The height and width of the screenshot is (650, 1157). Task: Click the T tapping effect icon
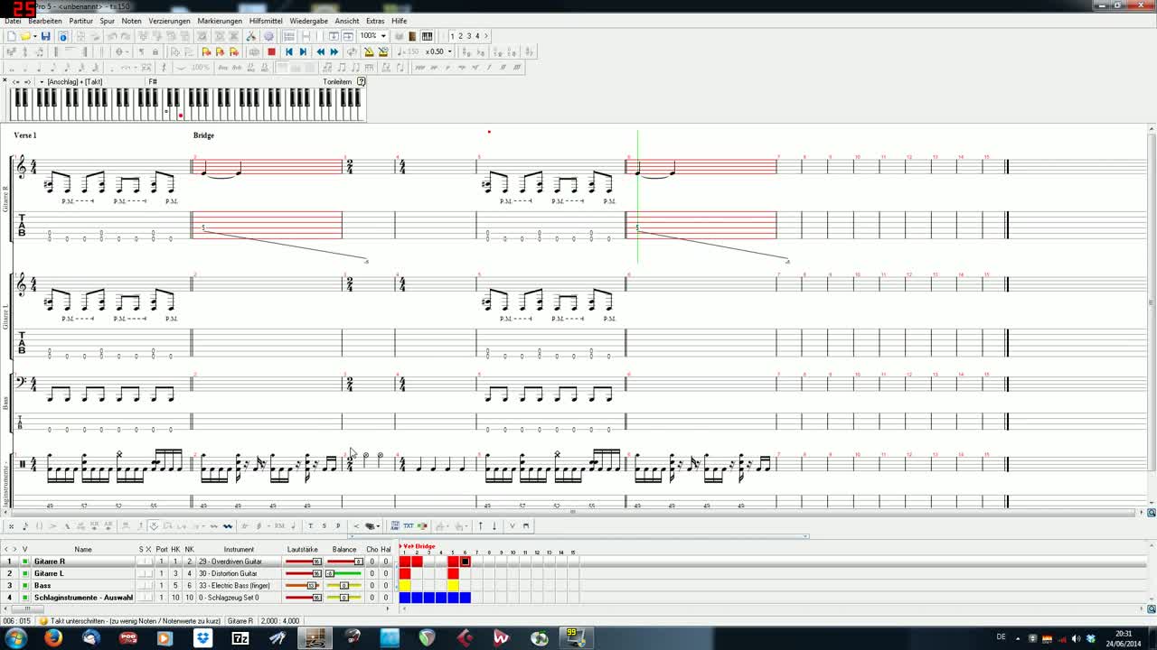pos(310,525)
